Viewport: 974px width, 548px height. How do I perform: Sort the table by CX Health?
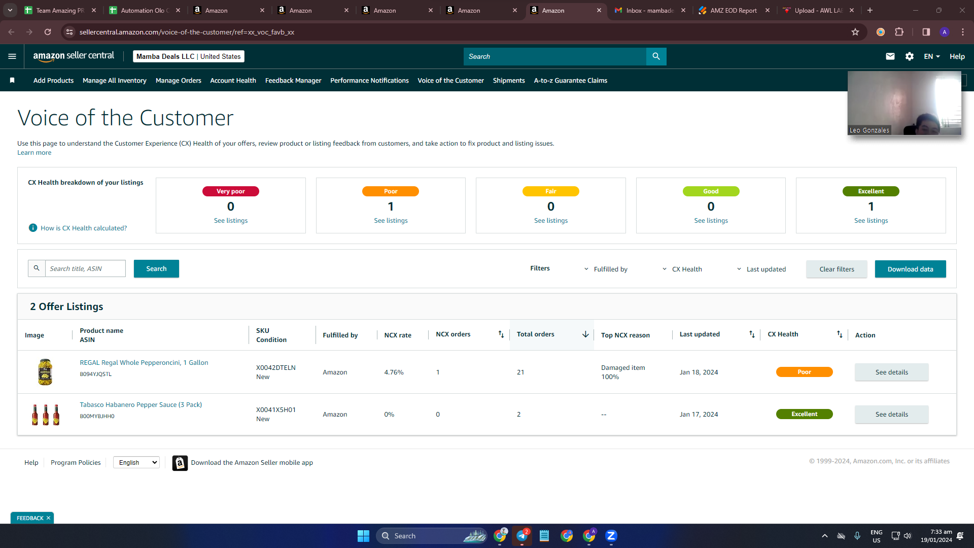click(x=840, y=334)
